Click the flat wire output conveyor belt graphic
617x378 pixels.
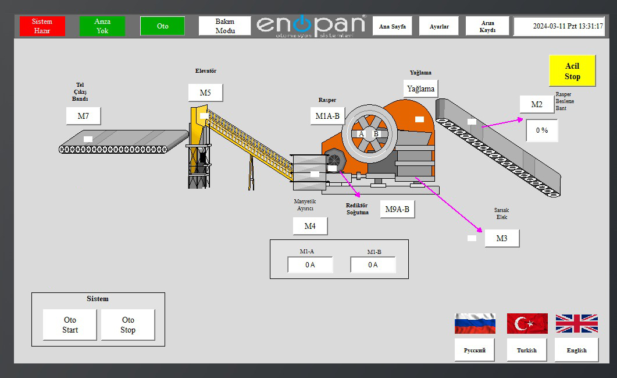[x=123, y=142]
